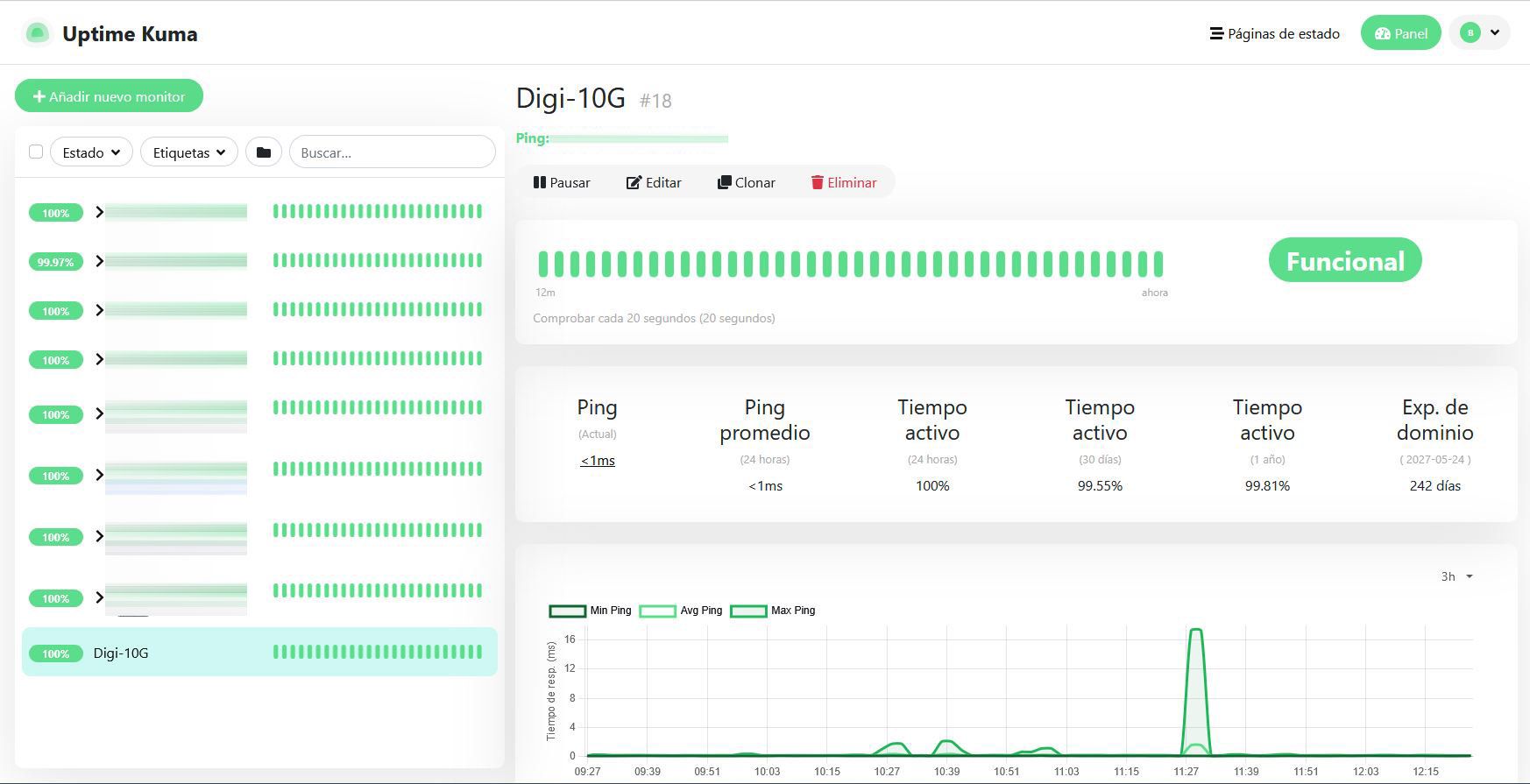Click the 99.97% uptime badge
The height and width of the screenshot is (784, 1530).
56,262
